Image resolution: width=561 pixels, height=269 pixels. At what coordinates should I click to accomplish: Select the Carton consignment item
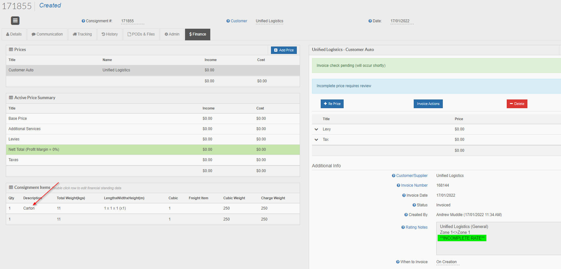153,208
